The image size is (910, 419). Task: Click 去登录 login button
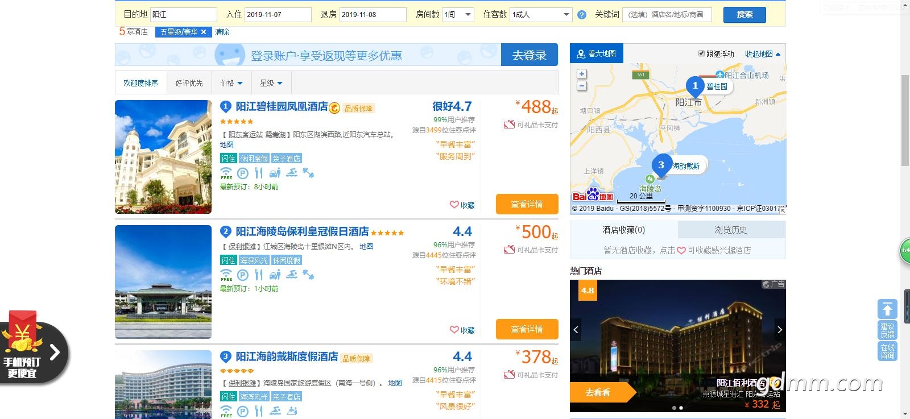click(530, 55)
